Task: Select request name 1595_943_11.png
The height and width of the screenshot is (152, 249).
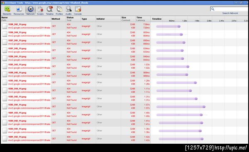Action: point(17,65)
